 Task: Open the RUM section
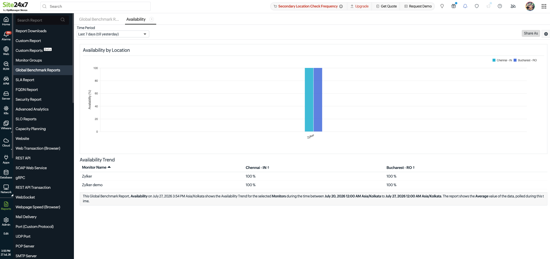(x=6, y=66)
